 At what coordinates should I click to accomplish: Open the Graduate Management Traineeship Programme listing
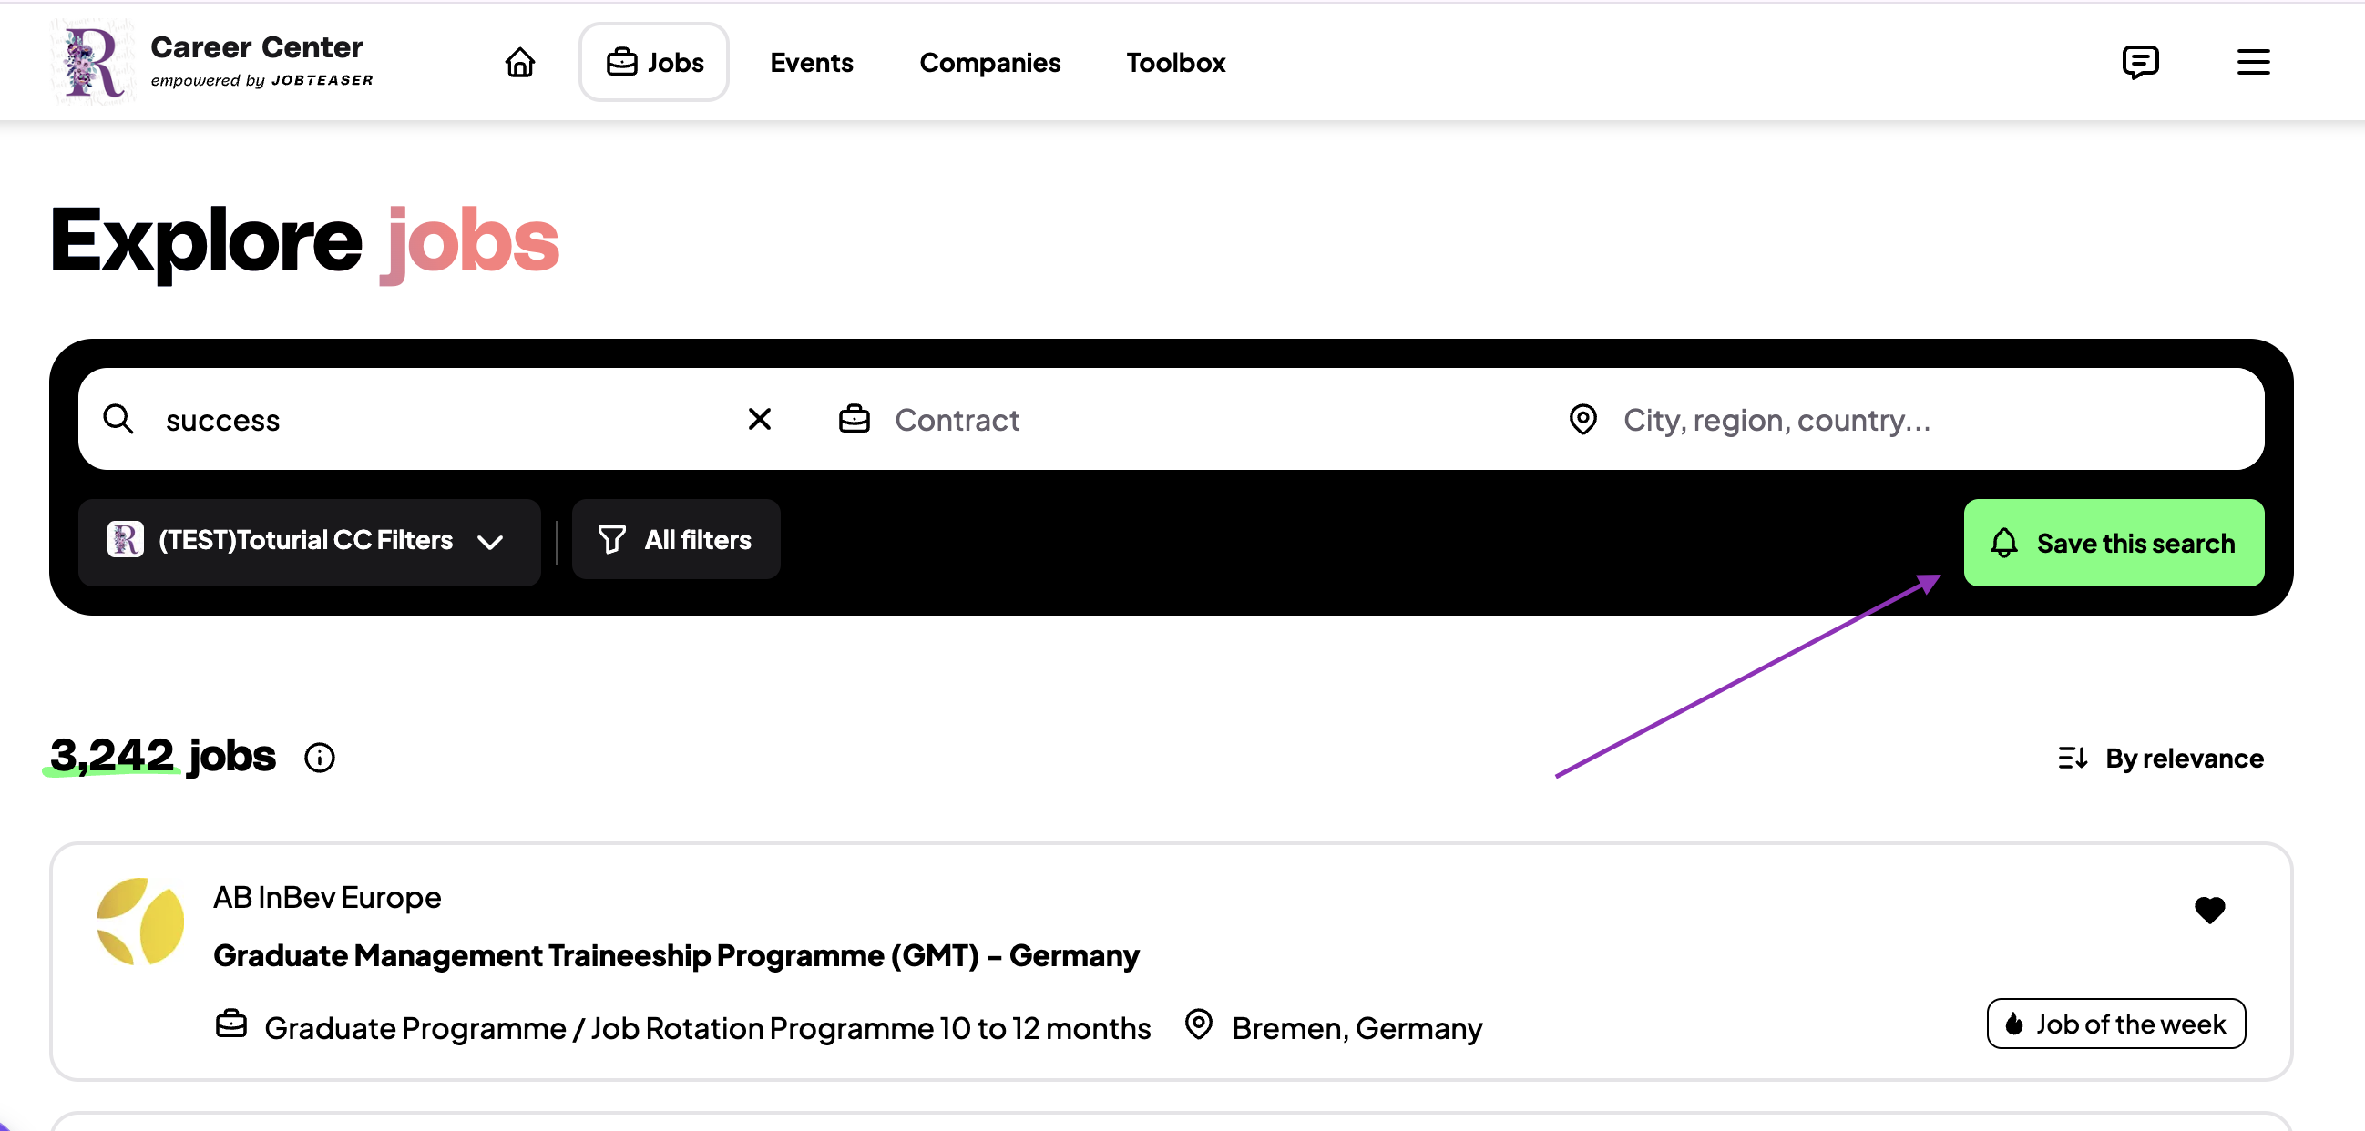click(x=676, y=955)
